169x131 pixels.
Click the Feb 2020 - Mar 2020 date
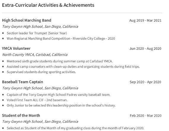(146, 116)
